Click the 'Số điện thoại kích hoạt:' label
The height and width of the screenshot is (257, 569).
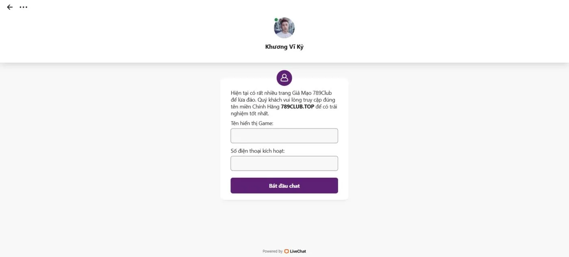(x=258, y=151)
